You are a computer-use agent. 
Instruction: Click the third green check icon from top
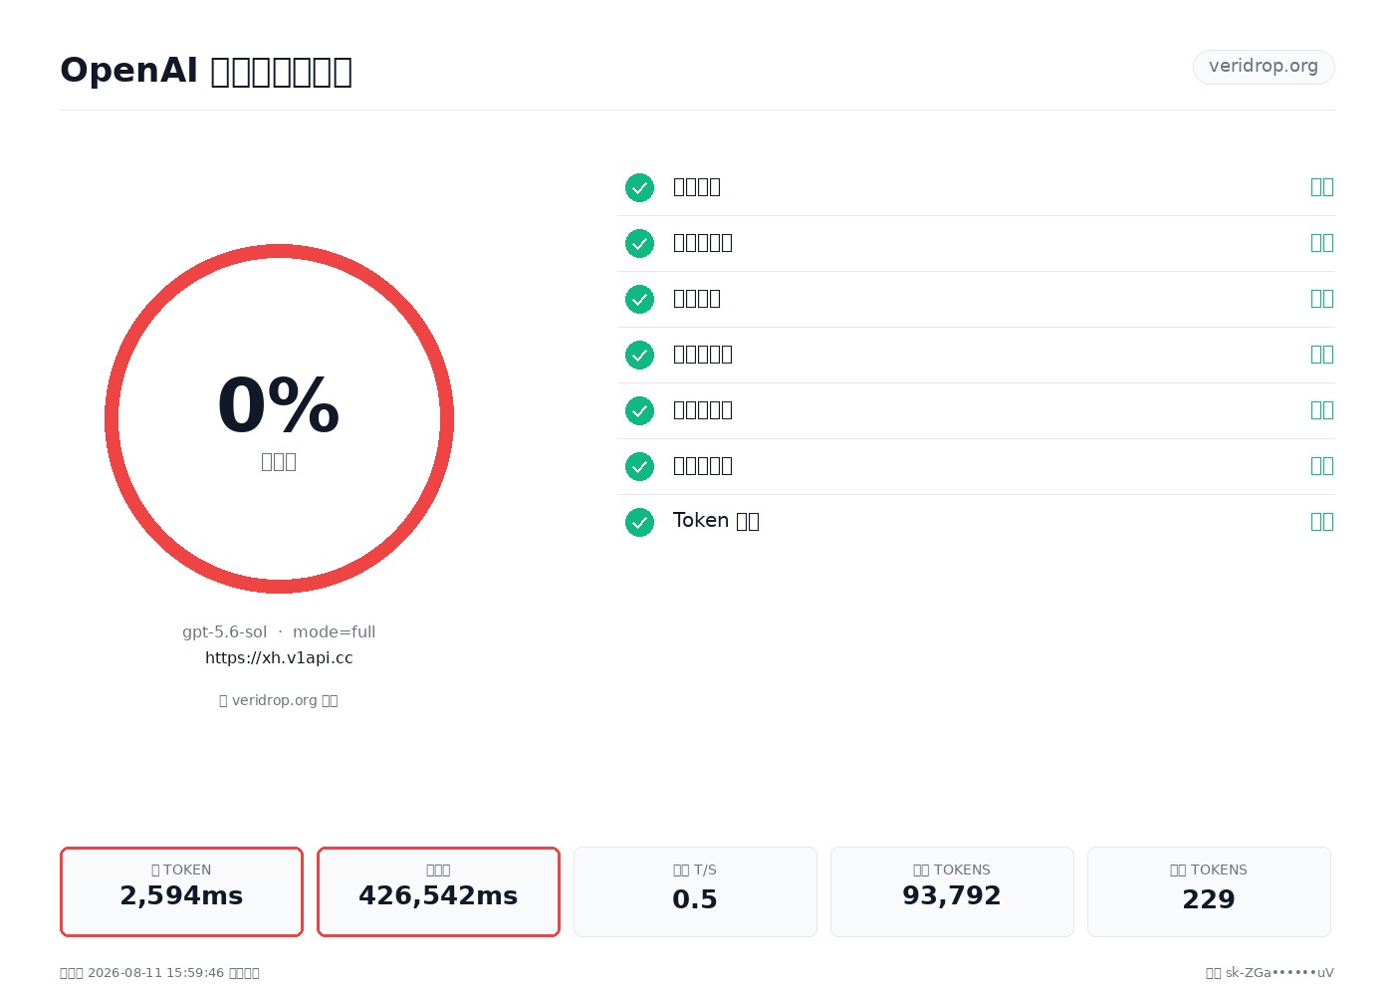pos(639,299)
